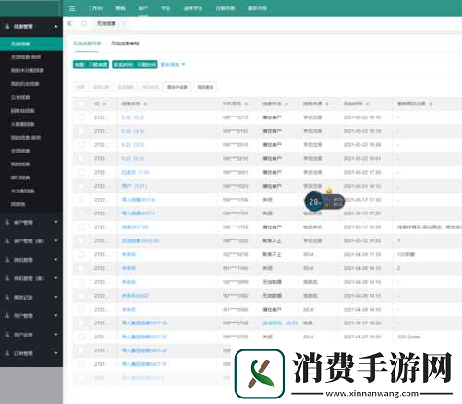Click icon of second collapsed sidebar section
This screenshot has width=462, height=404.
[6, 240]
